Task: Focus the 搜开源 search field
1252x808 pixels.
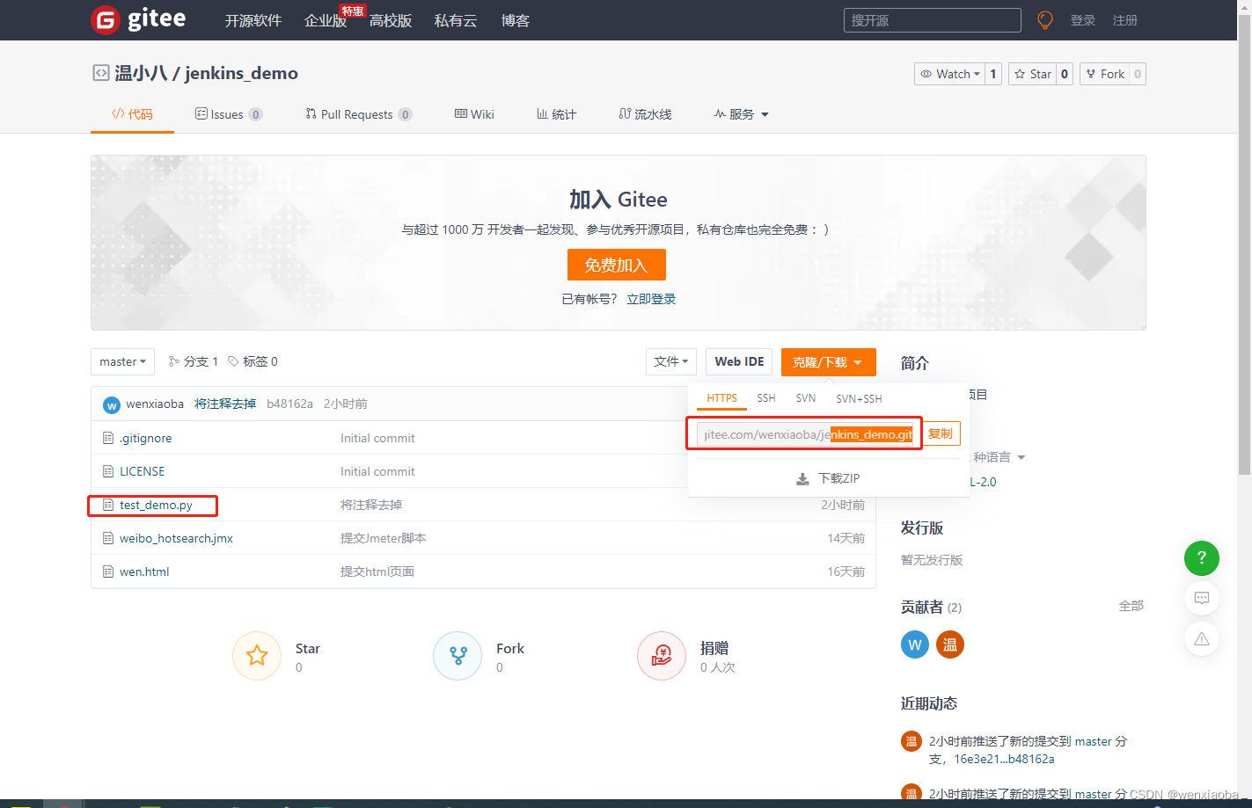Action: pos(933,20)
